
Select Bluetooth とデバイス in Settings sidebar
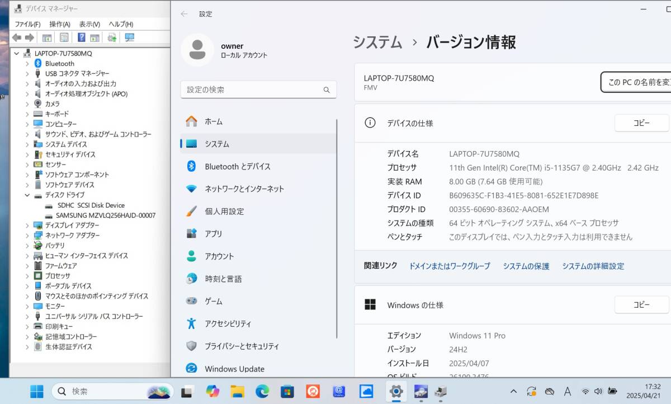pos(258,166)
